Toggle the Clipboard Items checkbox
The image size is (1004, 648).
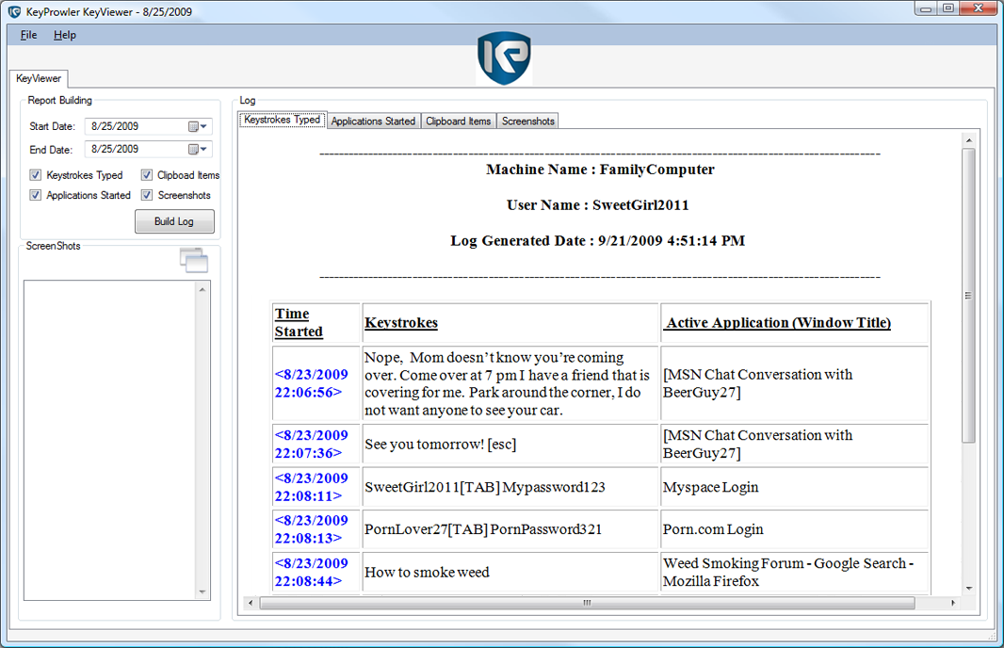tap(147, 175)
